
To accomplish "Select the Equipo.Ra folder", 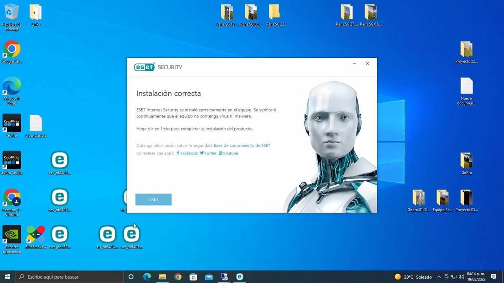I will click(443, 200).
